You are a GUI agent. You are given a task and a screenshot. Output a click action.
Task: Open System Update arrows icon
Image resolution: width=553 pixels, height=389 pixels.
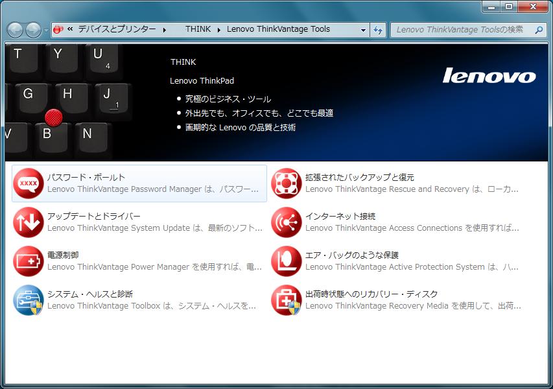(29, 222)
